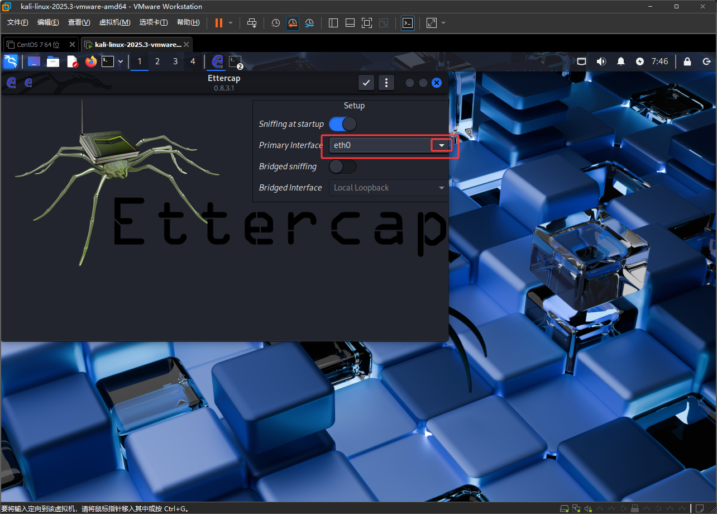Click the hard disk device status icon
Screen dimensions: 717x514
(565, 508)
